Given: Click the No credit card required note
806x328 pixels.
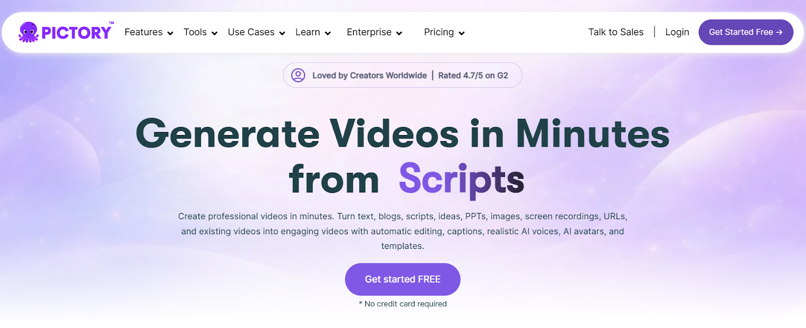Looking at the screenshot, I should coord(403,304).
